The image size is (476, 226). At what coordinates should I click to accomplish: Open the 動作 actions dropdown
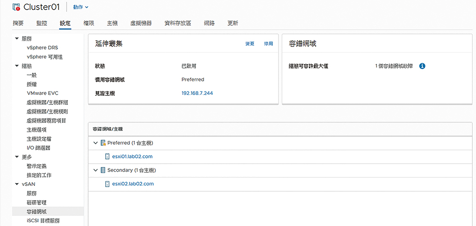click(80, 7)
